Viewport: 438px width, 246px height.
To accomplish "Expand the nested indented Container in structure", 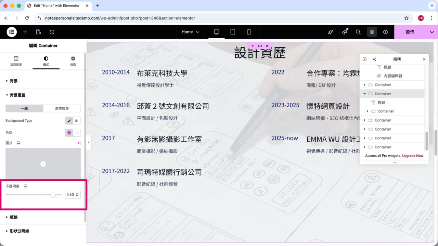I will (x=367, y=111).
